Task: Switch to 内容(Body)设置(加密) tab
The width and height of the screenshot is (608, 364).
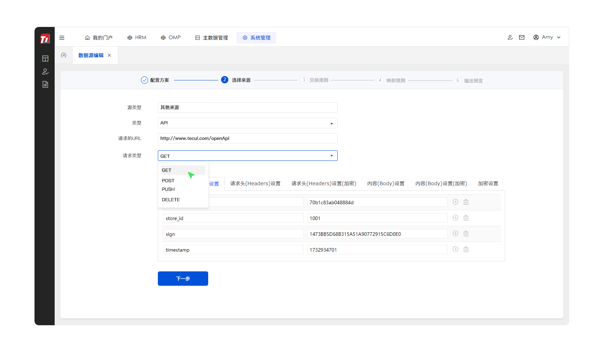Action: [441, 183]
